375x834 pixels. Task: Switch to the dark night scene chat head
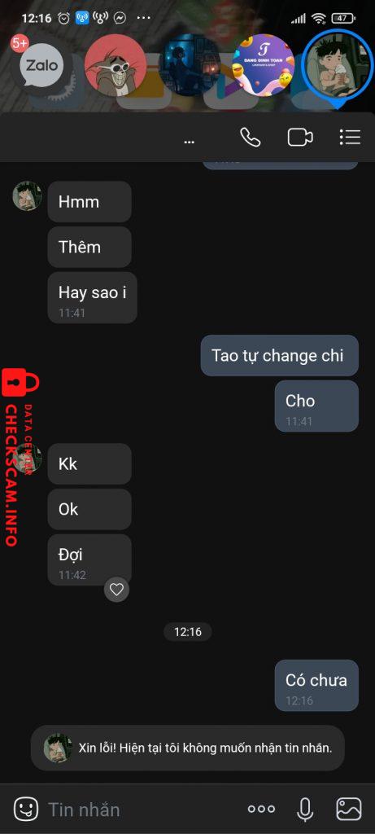pos(190,65)
